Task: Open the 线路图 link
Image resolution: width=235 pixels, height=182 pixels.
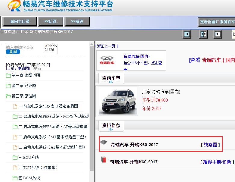Action: point(210,145)
